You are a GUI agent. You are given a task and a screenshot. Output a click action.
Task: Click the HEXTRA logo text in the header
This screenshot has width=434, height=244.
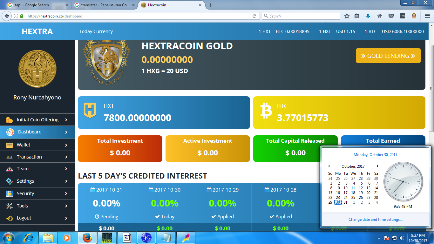[37, 31]
